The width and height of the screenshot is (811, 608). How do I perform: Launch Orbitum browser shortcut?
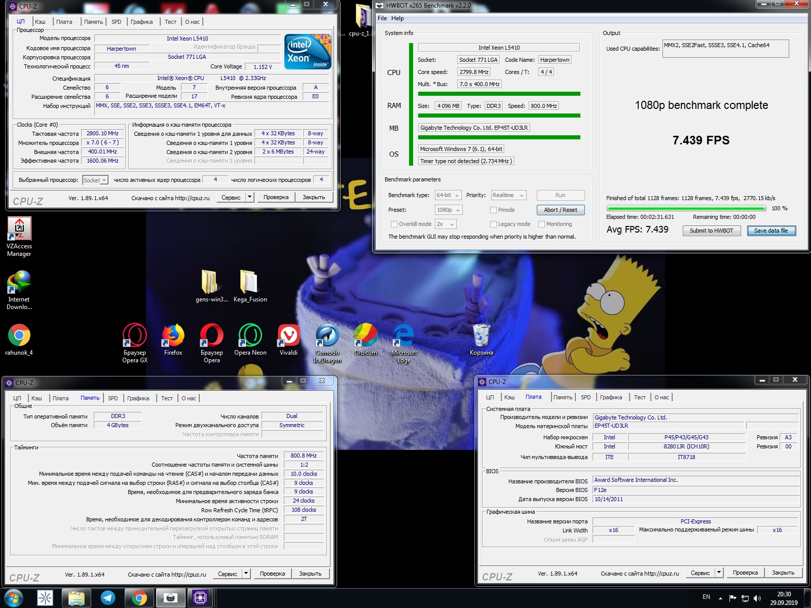coord(366,339)
